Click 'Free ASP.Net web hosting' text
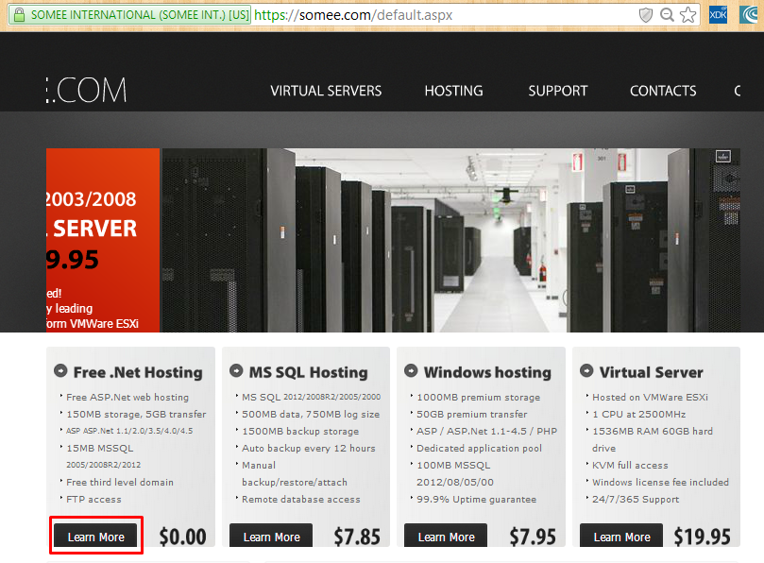The width and height of the screenshot is (764, 563). [x=127, y=398]
